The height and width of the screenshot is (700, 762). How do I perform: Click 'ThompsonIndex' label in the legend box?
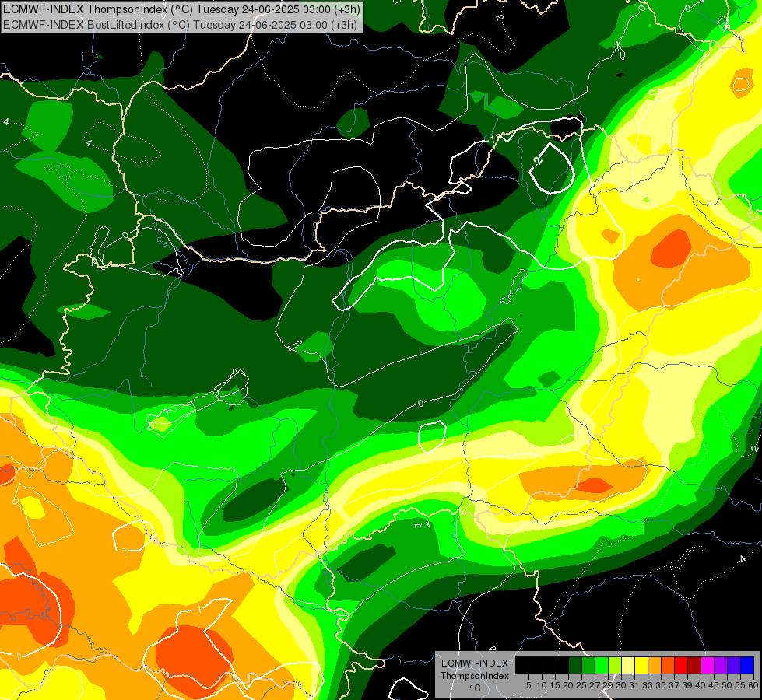coord(475,676)
